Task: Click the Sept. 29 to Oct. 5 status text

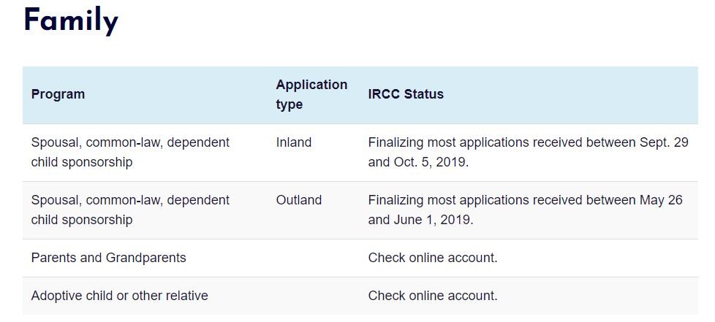Action: click(x=528, y=152)
